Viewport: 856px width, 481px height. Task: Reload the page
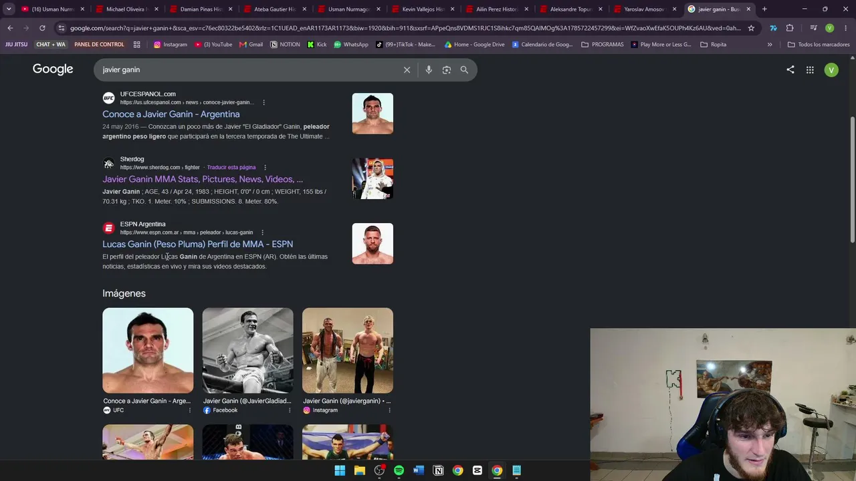point(42,28)
